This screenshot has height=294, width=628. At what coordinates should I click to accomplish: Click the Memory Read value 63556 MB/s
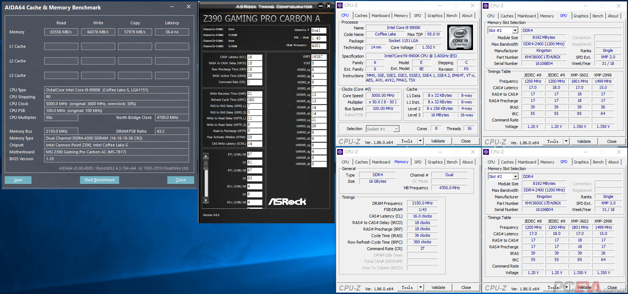click(61, 32)
